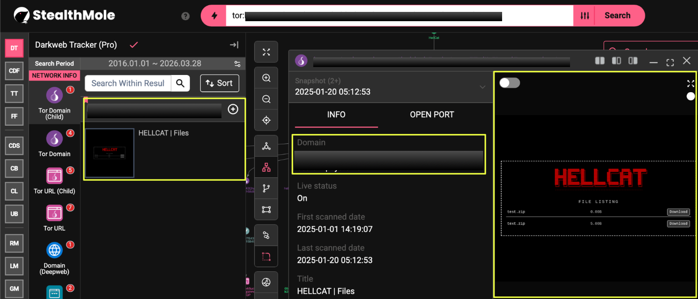The image size is (698, 299).
Task: Click the zoom in magnifier icon
Action: coord(266,78)
